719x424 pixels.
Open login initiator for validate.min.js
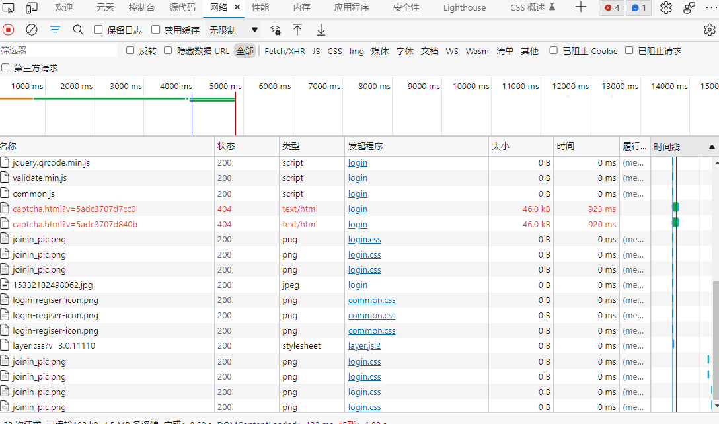pyautogui.click(x=358, y=178)
